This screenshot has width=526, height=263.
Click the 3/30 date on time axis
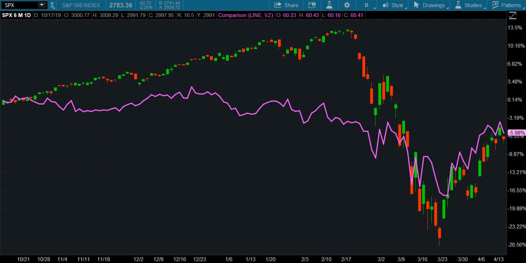point(462,259)
